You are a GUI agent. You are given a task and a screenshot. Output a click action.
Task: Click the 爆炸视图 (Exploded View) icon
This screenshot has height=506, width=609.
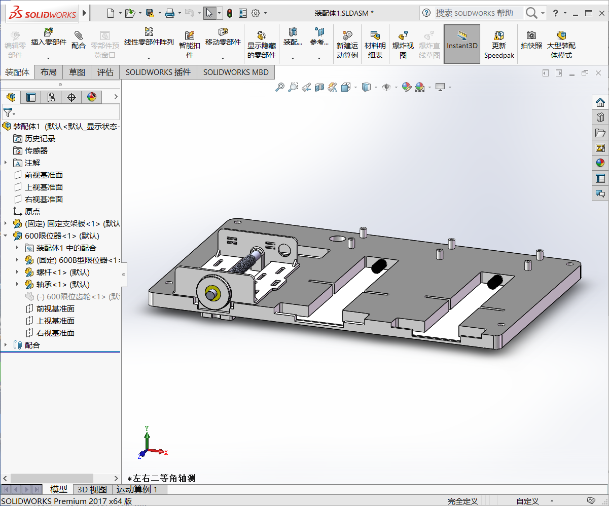(x=403, y=35)
